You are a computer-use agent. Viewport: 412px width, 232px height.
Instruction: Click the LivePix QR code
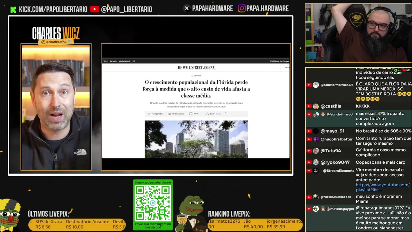pyautogui.click(x=153, y=203)
